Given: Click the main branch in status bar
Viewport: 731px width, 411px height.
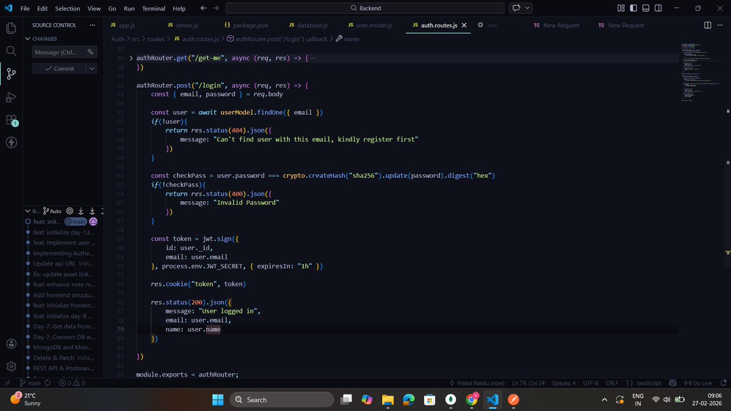Looking at the screenshot, I should point(30,383).
